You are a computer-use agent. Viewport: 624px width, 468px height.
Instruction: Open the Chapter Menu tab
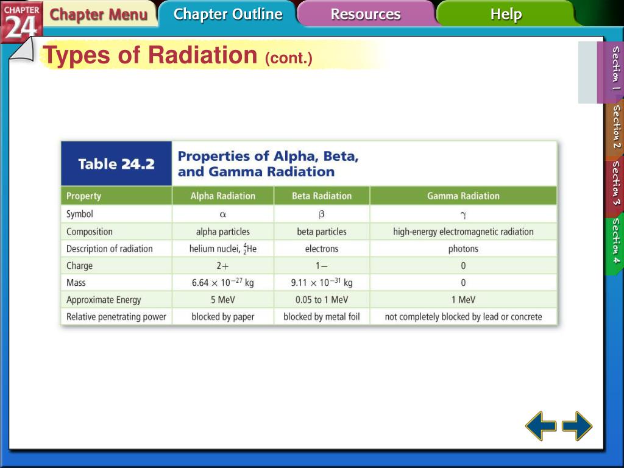[98, 15]
